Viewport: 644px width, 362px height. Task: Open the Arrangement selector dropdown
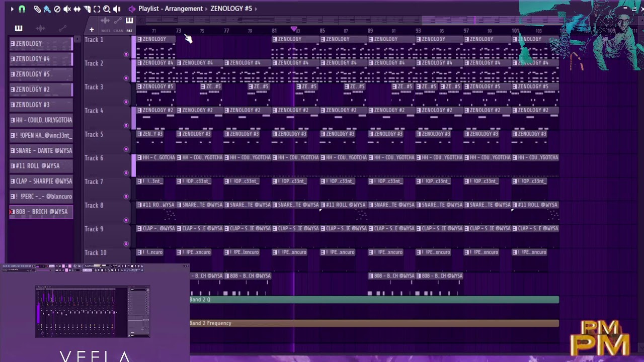pyautogui.click(x=184, y=9)
